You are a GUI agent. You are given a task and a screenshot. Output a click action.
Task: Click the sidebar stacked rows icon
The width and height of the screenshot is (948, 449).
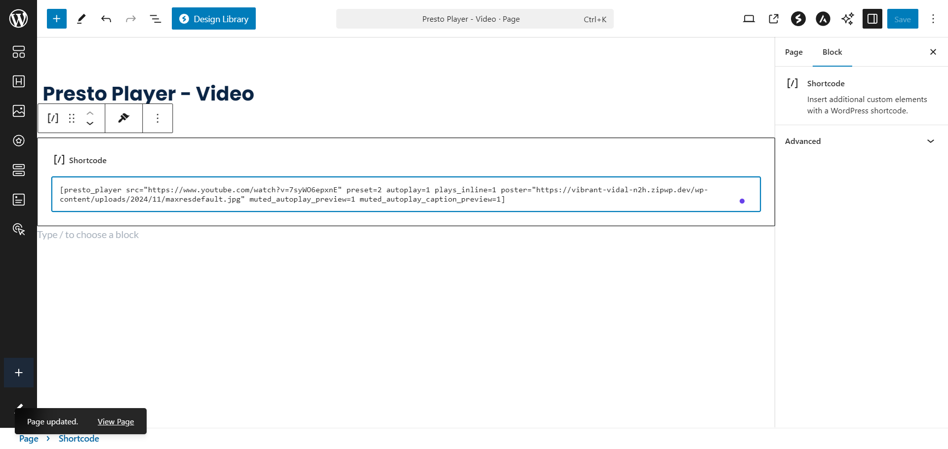click(x=19, y=170)
